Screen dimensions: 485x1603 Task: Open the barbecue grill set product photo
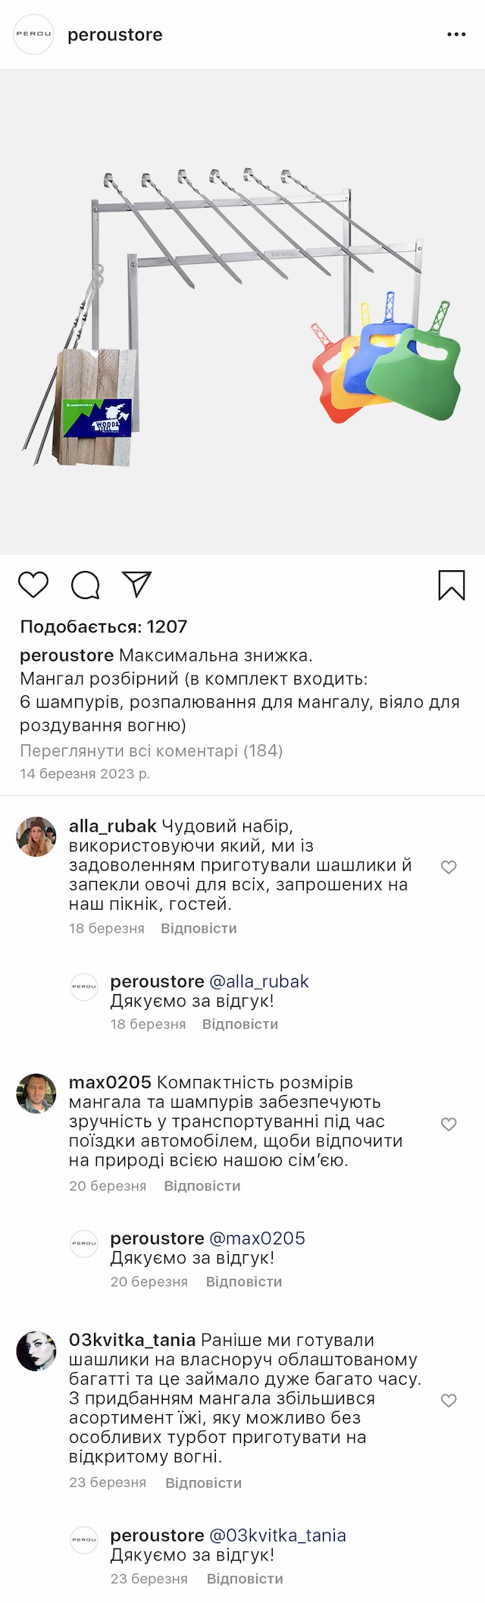(x=242, y=311)
